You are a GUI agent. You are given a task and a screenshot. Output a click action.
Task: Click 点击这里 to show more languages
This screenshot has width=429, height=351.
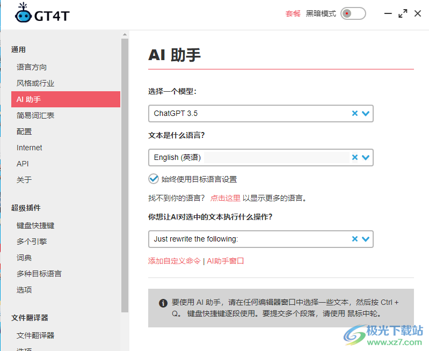pyautogui.click(x=225, y=198)
